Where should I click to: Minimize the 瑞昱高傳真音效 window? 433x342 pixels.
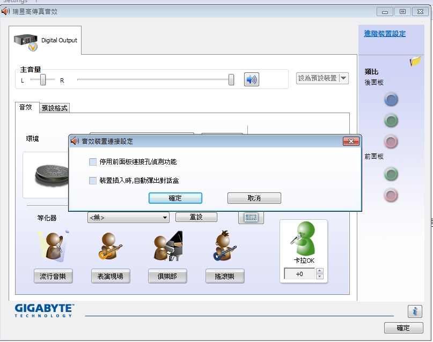point(385,12)
